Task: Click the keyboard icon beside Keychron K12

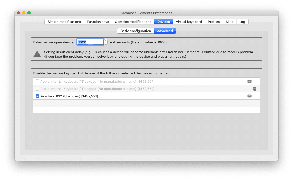Action: pos(250,96)
